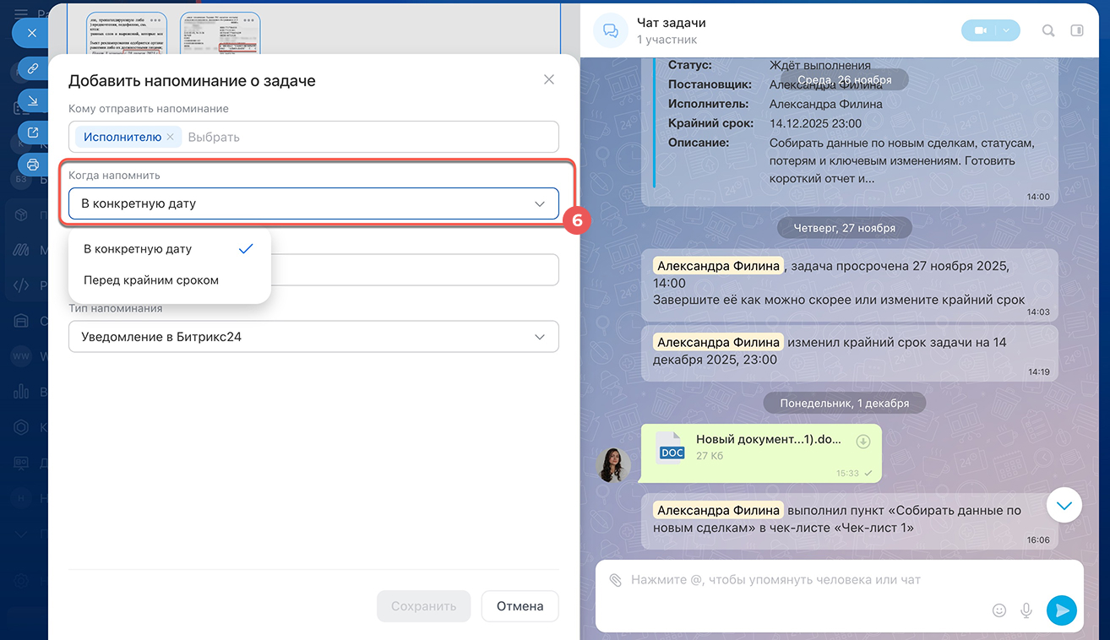Click the copy link icon in side panel
The height and width of the screenshot is (640, 1110).
click(32, 68)
